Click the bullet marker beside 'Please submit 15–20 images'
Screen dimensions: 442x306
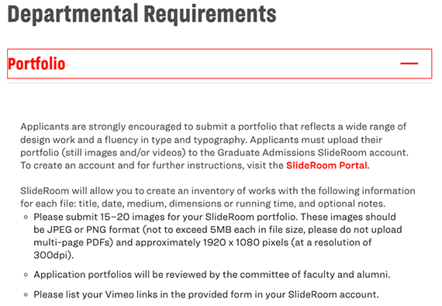(x=26, y=217)
